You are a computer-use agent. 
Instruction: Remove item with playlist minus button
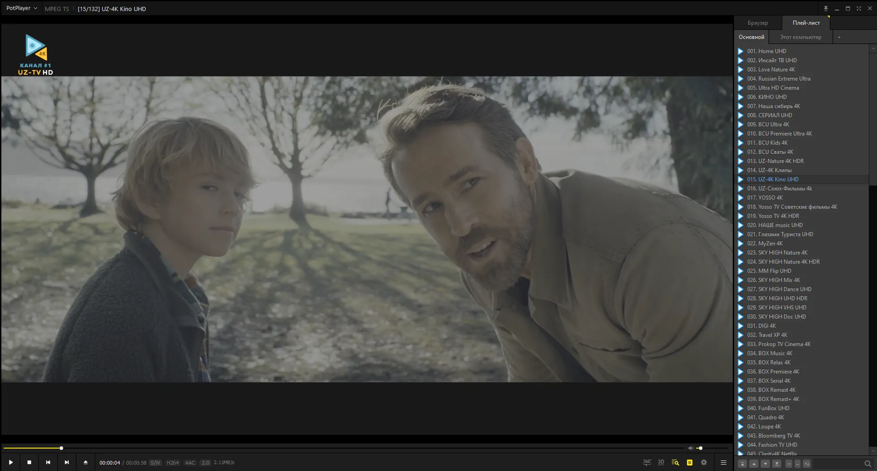(797, 464)
